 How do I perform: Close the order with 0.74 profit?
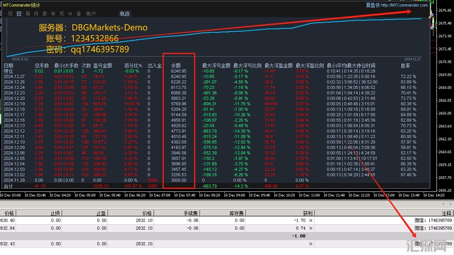coord(310,228)
